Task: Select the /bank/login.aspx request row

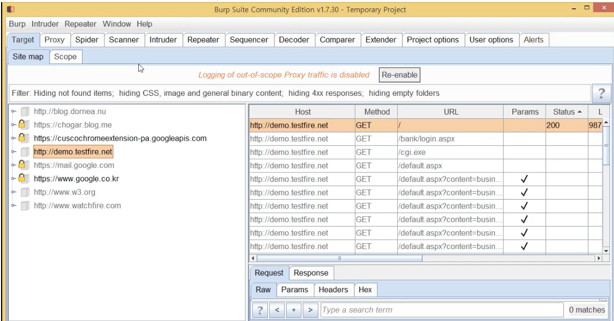Action: (x=426, y=139)
